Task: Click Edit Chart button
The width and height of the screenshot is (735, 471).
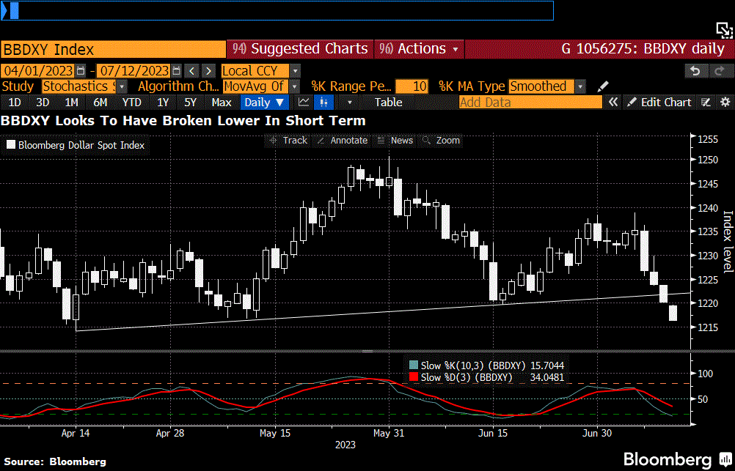Action: point(659,102)
